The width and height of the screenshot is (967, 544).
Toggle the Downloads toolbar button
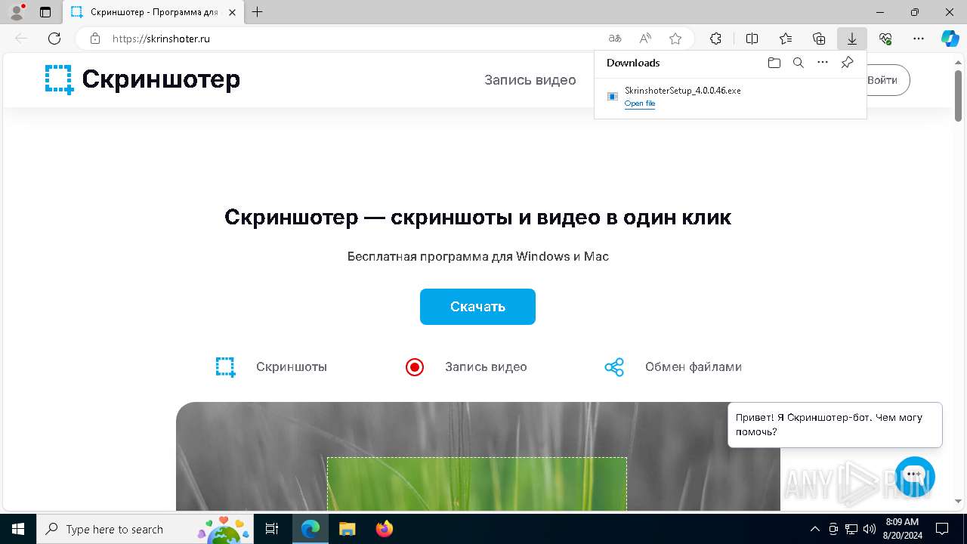(852, 39)
